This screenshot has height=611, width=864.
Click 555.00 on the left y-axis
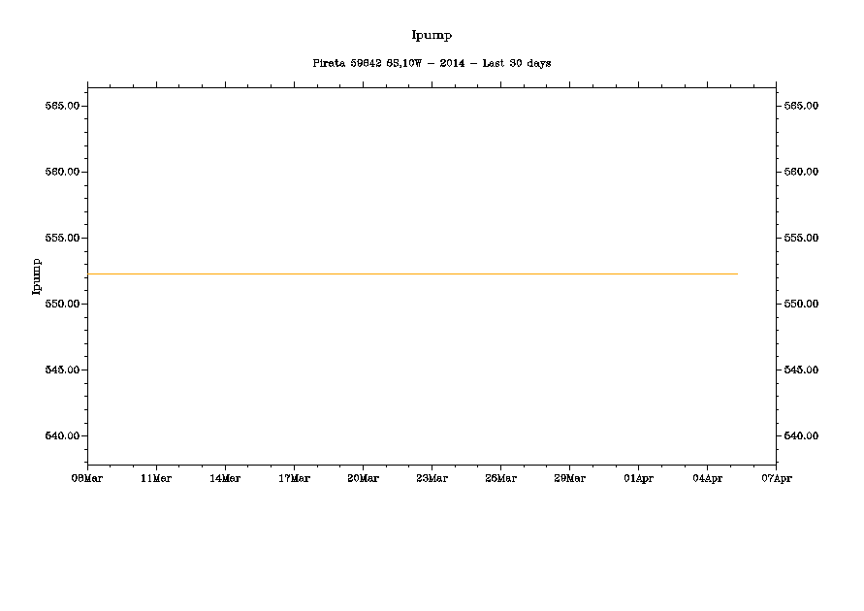coord(62,238)
